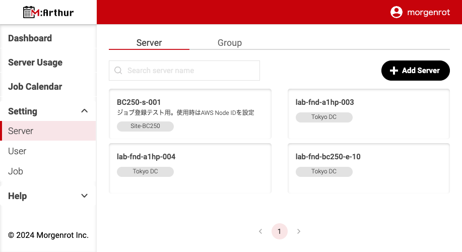The width and height of the screenshot is (462, 252).
Task: Open the morgenrot user account icon
Action: (x=397, y=12)
